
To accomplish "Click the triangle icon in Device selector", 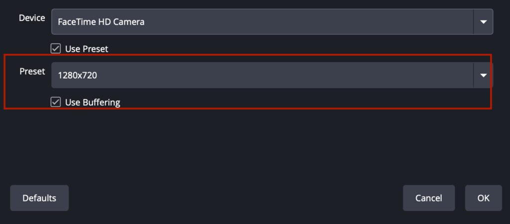I will point(483,22).
